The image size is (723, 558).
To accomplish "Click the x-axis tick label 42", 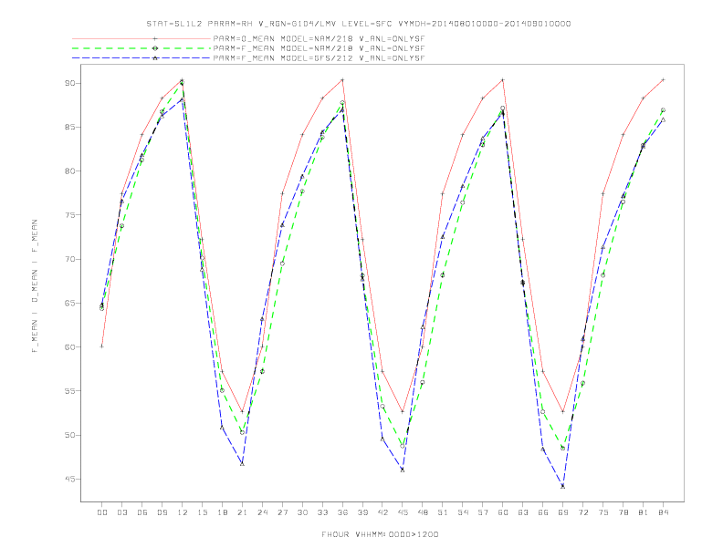I will [x=382, y=512].
